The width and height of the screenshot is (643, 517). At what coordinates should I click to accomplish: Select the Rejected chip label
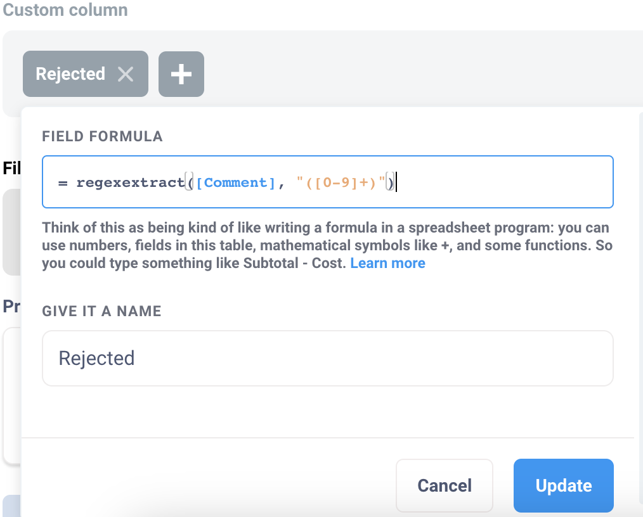coord(70,73)
